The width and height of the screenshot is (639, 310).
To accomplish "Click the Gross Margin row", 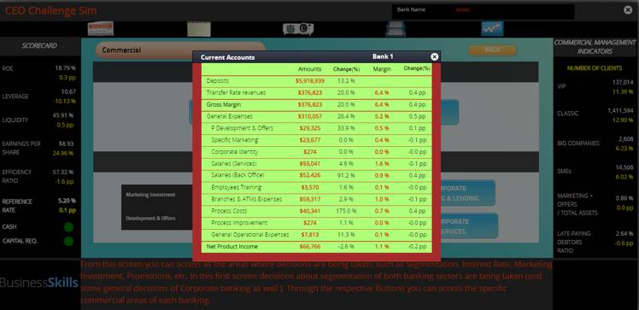I will pyautogui.click(x=317, y=105).
